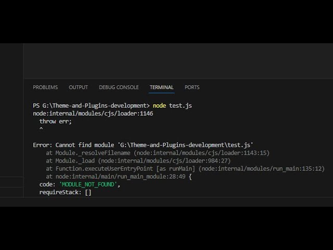Open the PROBLEMS panel tab
333x250 pixels.
45,87
